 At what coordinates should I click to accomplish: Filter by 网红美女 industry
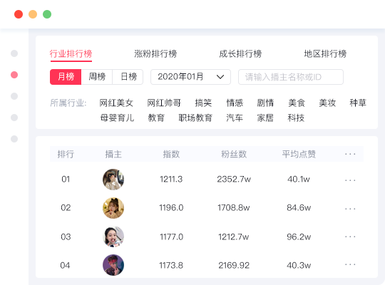click(116, 103)
